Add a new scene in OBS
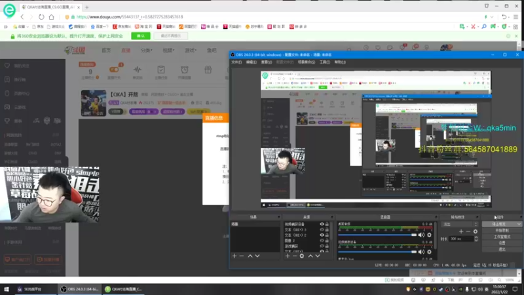Viewport: 524px width, 295px height. 234,256
